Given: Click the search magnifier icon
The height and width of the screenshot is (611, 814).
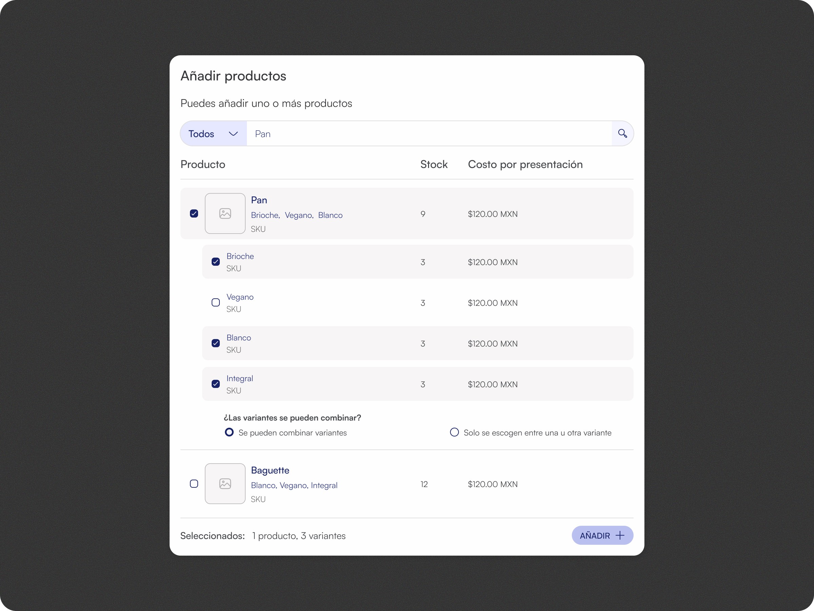Looking at the screenshot, I should pyautogui.click(x=622, y=133).
